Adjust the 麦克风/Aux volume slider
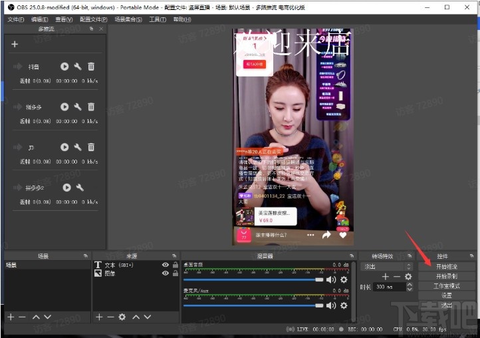This screenshot has height=338, width=480. coord(253,305)
